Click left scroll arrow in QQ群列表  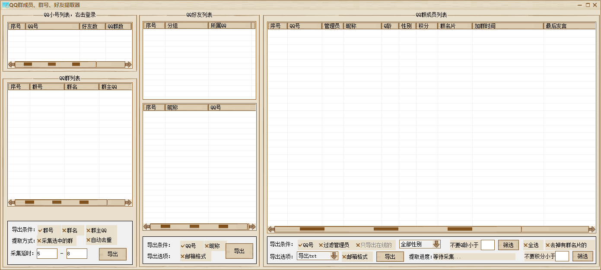pyautogui.click(x=11, y=202)
